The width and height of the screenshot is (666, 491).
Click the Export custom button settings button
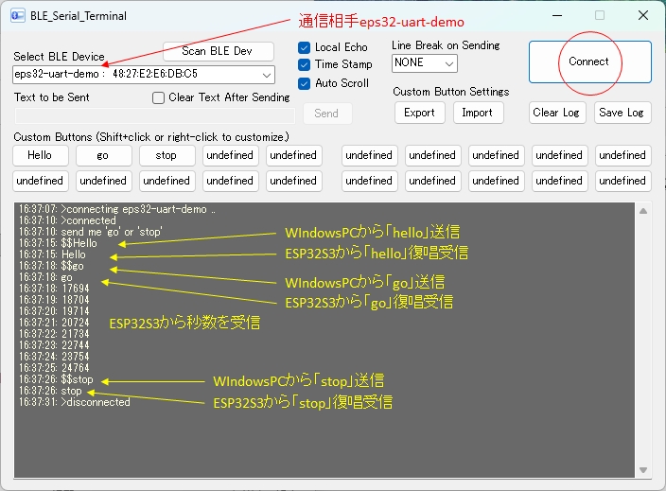419,113
